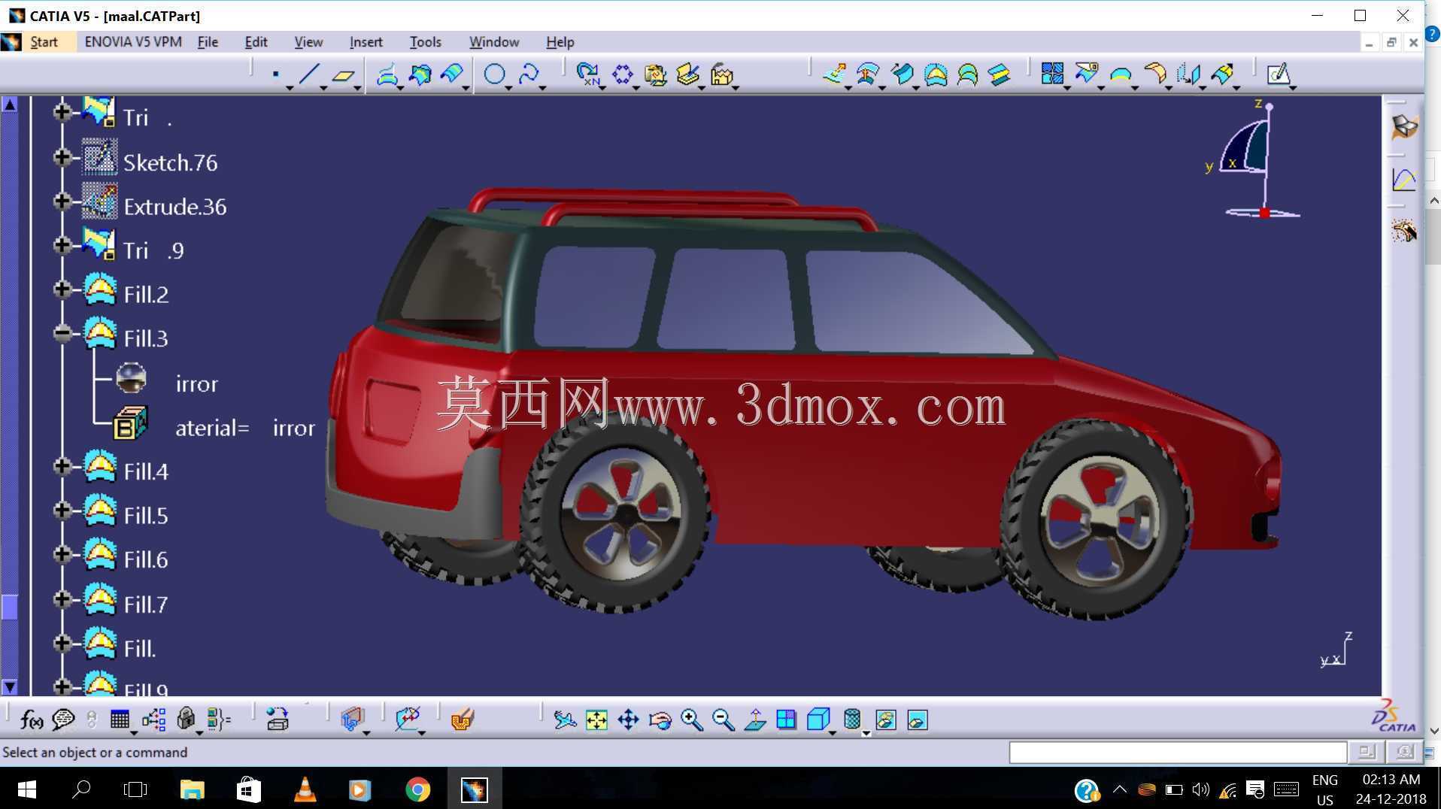The width and height of the screenshot is (1441, 809).
Task: Select the Plane tool
Action: tap(344, 74)
